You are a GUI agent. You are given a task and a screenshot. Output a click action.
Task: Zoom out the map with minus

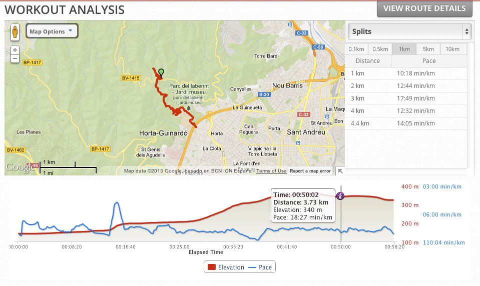point(15,59)
